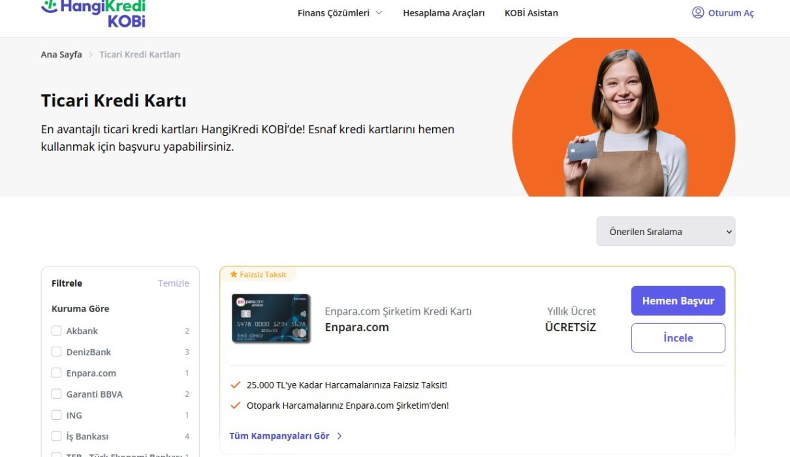Go to KOBİ Asistan in navigation
The height and width of the screenshot is (457, 790).
pyautogui.click(x=531, y=13)
